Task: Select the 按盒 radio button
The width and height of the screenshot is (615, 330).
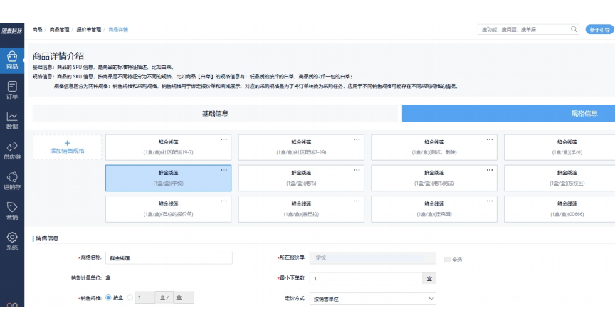Action: pos(108,297)
